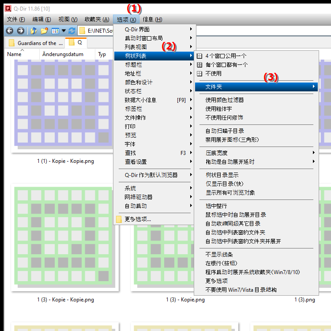
Task: Expand the 启动时窗口布局 submenu
Action: (154, 38)
